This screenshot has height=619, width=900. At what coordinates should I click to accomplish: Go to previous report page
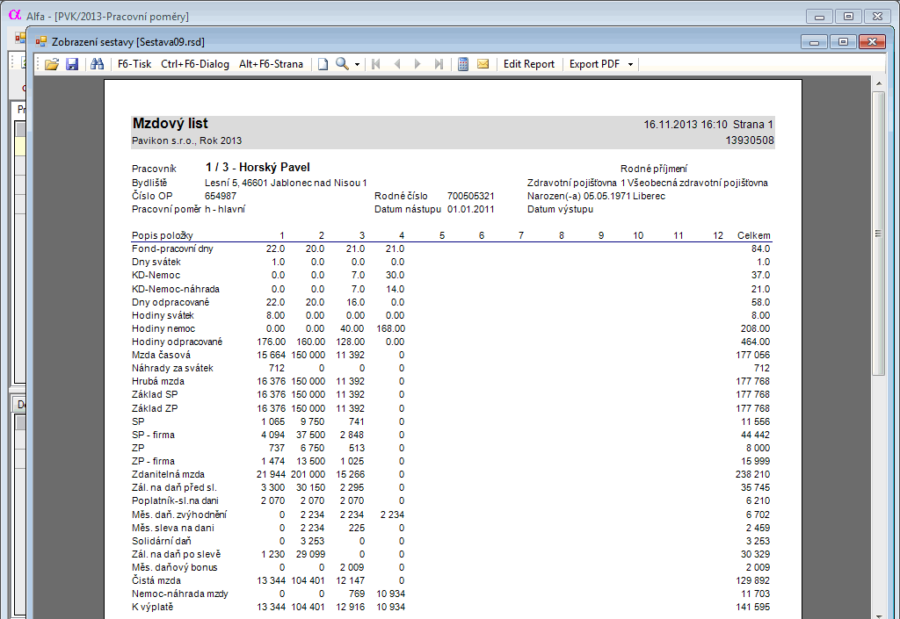tap(397, 64)
